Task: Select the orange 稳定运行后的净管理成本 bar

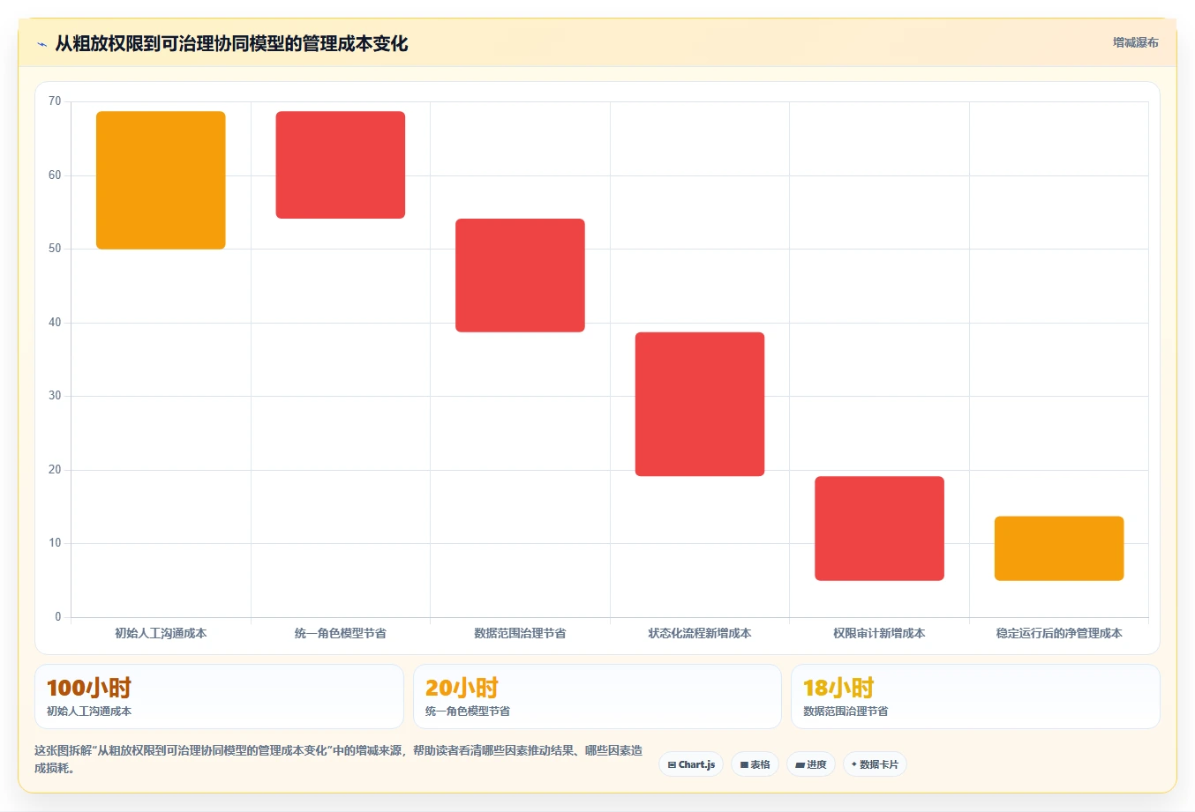Action: click(x=1059, y=548)
